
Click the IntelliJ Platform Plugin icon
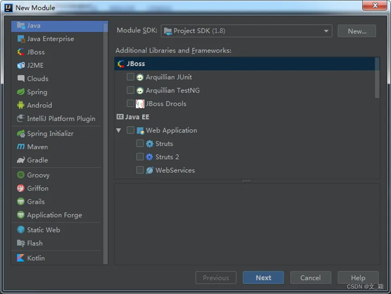pos(21,119)
